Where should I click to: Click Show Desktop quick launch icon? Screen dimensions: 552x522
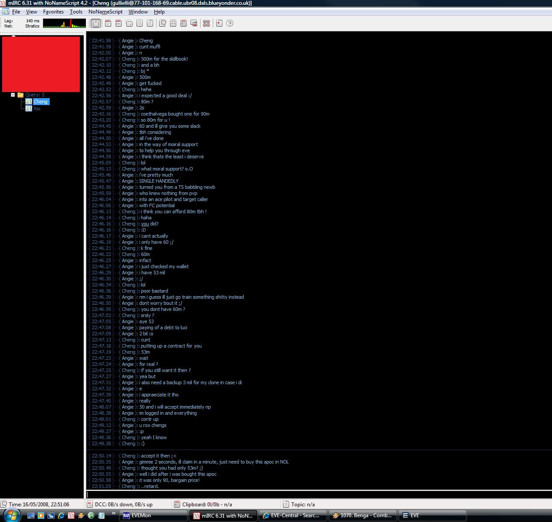pos(31,515)
